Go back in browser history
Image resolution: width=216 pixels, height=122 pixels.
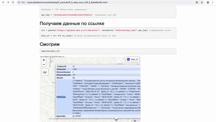(3, 2)
